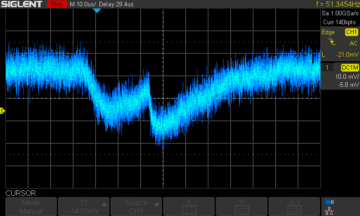Select the Delay:29.4us readout

(x=116, y=4)
